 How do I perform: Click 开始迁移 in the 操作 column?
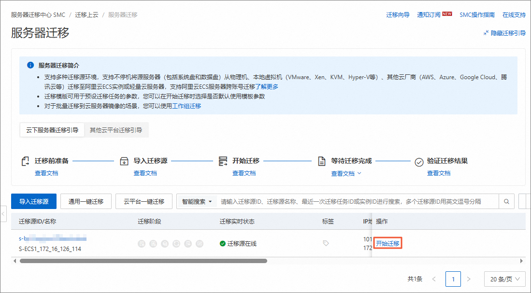coord(388,243)
